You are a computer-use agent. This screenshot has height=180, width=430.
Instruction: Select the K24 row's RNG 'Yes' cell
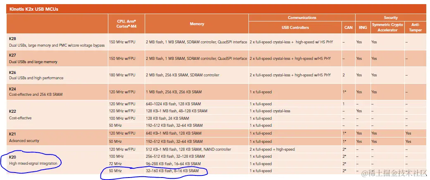pyautogui.click(x=359, y=92)
